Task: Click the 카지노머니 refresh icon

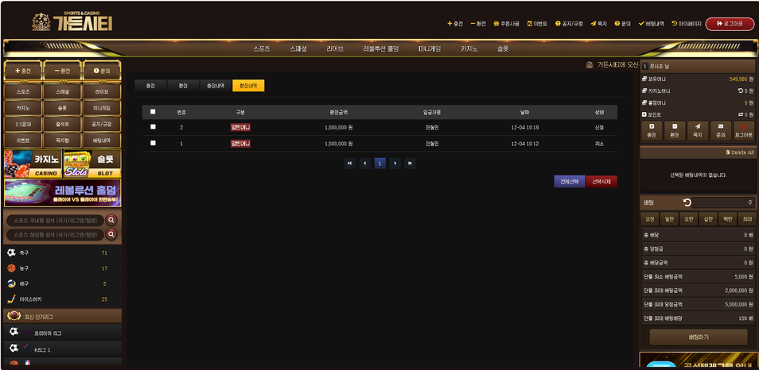Action: click(x=739, y=91)
